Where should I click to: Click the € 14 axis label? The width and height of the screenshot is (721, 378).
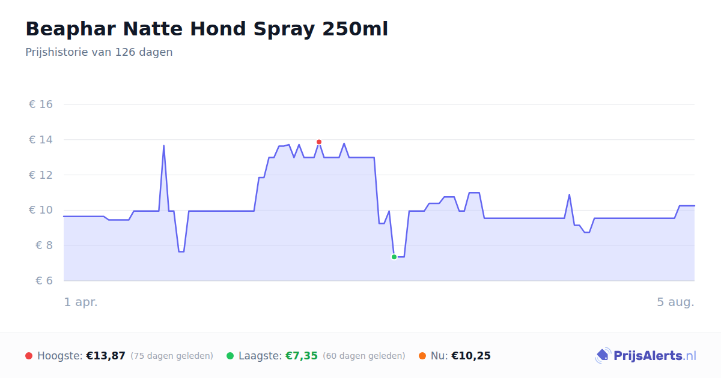41,140
